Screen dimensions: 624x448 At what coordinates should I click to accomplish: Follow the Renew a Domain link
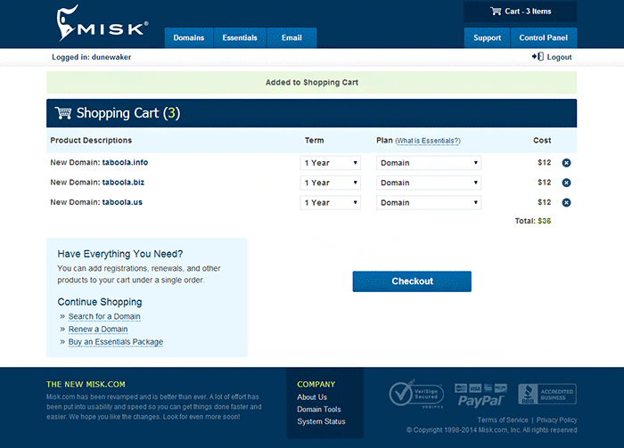(98, 330)
